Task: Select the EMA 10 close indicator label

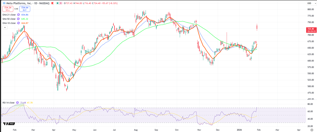Action: click(9, 23)
